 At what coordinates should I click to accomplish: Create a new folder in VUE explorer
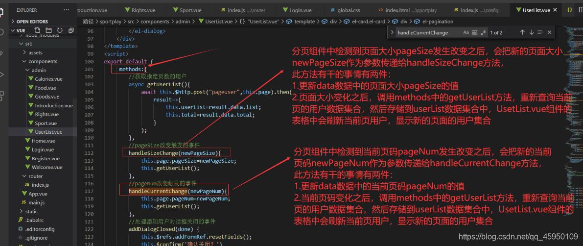click(x=49, y=30)
